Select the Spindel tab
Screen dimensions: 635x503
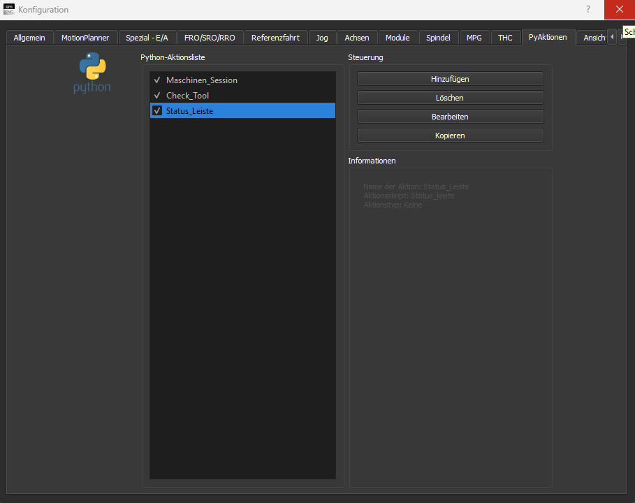[438, 38]
